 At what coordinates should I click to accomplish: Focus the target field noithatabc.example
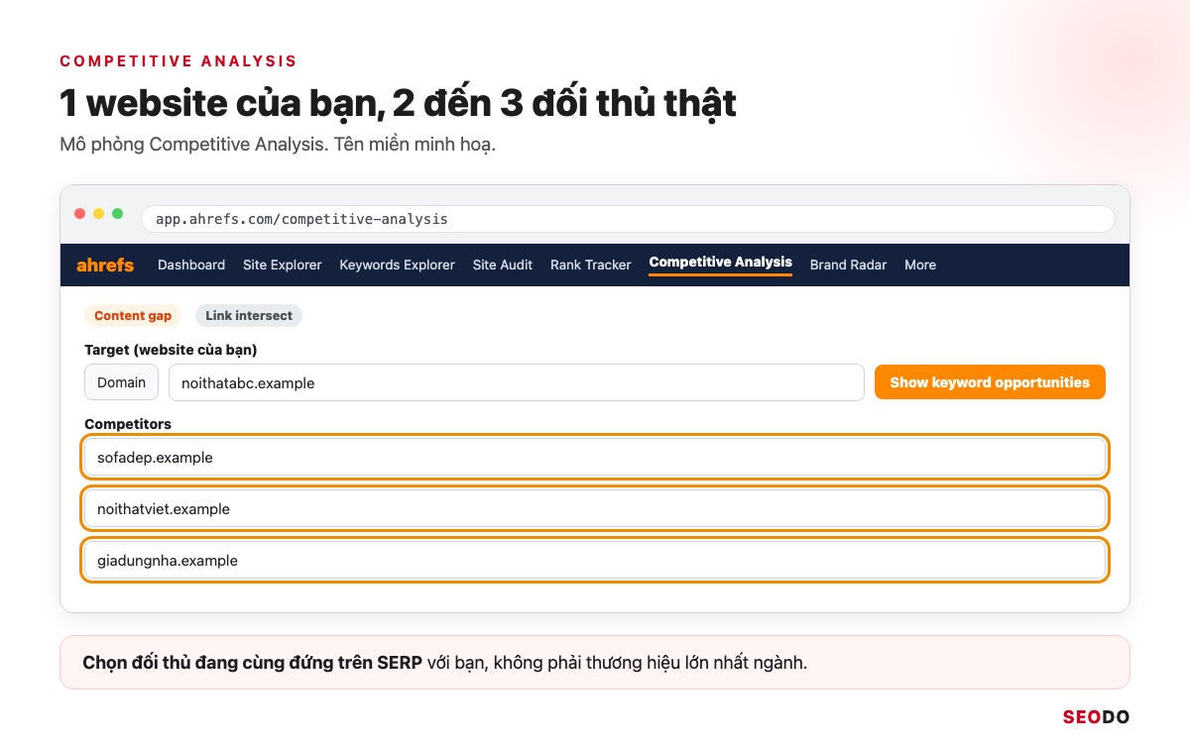point(517,382)
